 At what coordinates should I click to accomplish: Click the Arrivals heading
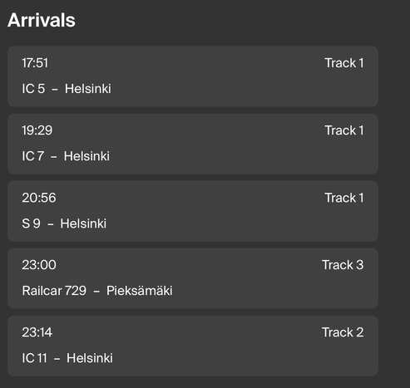click(42, 20)
